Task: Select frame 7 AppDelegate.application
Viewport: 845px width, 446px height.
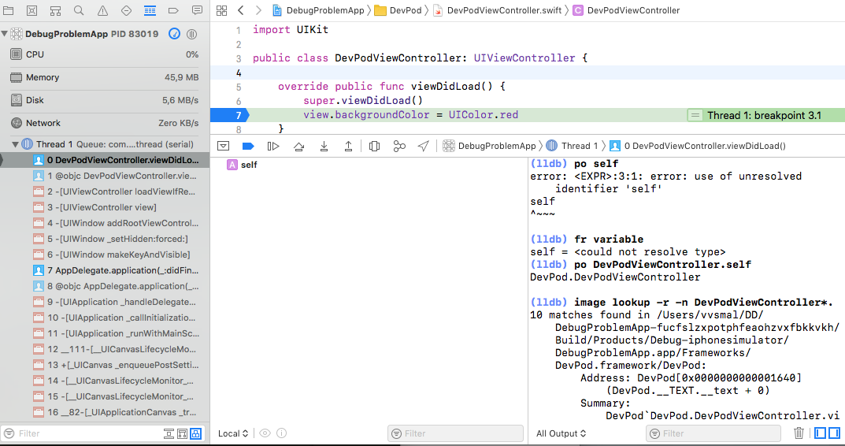Action: pyautogui.click(x=105, y=270)
